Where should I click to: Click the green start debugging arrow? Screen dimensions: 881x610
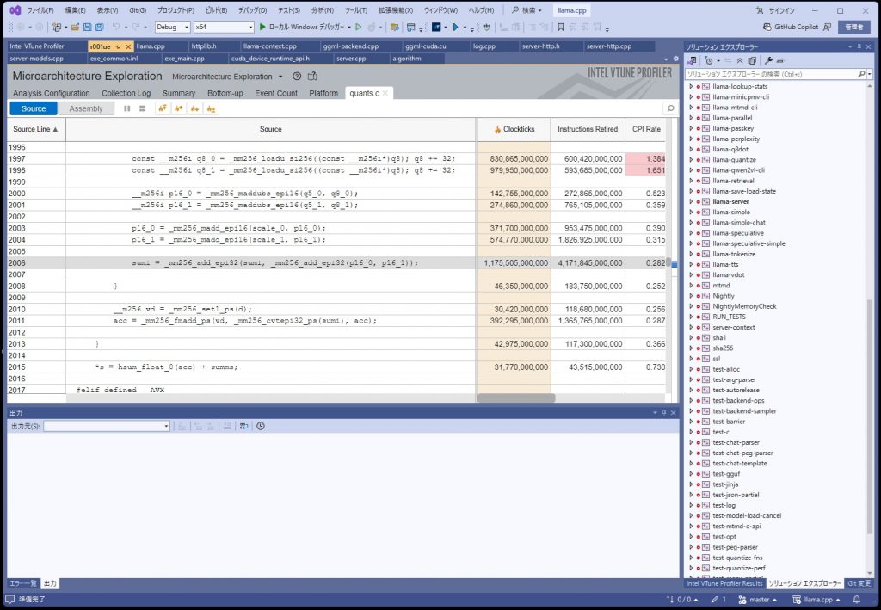coord(263,27)
